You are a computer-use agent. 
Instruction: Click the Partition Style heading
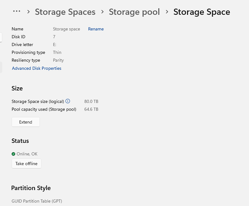click(31, 188)
